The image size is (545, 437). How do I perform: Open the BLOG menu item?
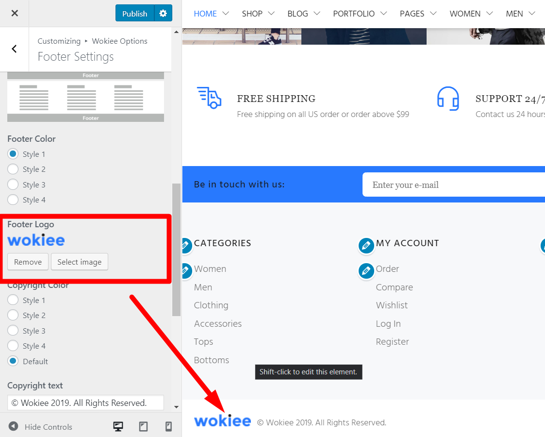click(303, 14)
